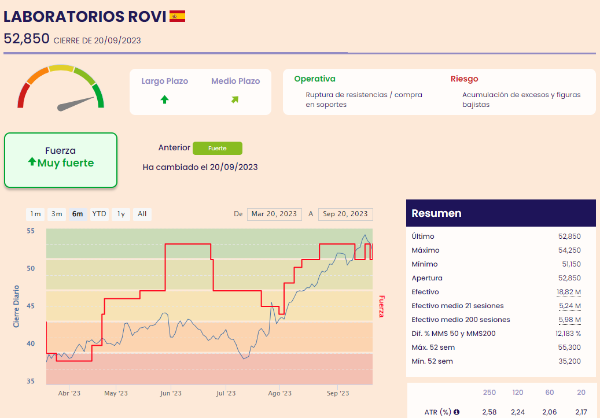
Task: Click the Máximo value 54,250
Action: pyautogui.click(x=569, y=250)
